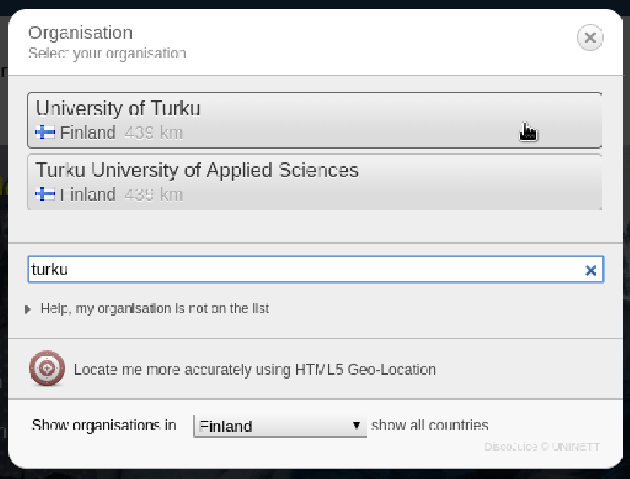Select Turku University of Applied Sciences
The height and width of the screenshot is (479, 630).
tap(314, 182)
